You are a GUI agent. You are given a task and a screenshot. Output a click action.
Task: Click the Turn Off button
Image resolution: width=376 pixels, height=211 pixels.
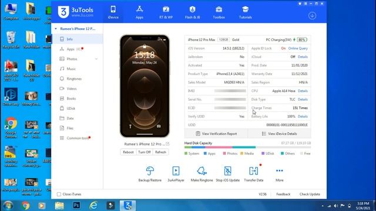click(x=145, y=152)
